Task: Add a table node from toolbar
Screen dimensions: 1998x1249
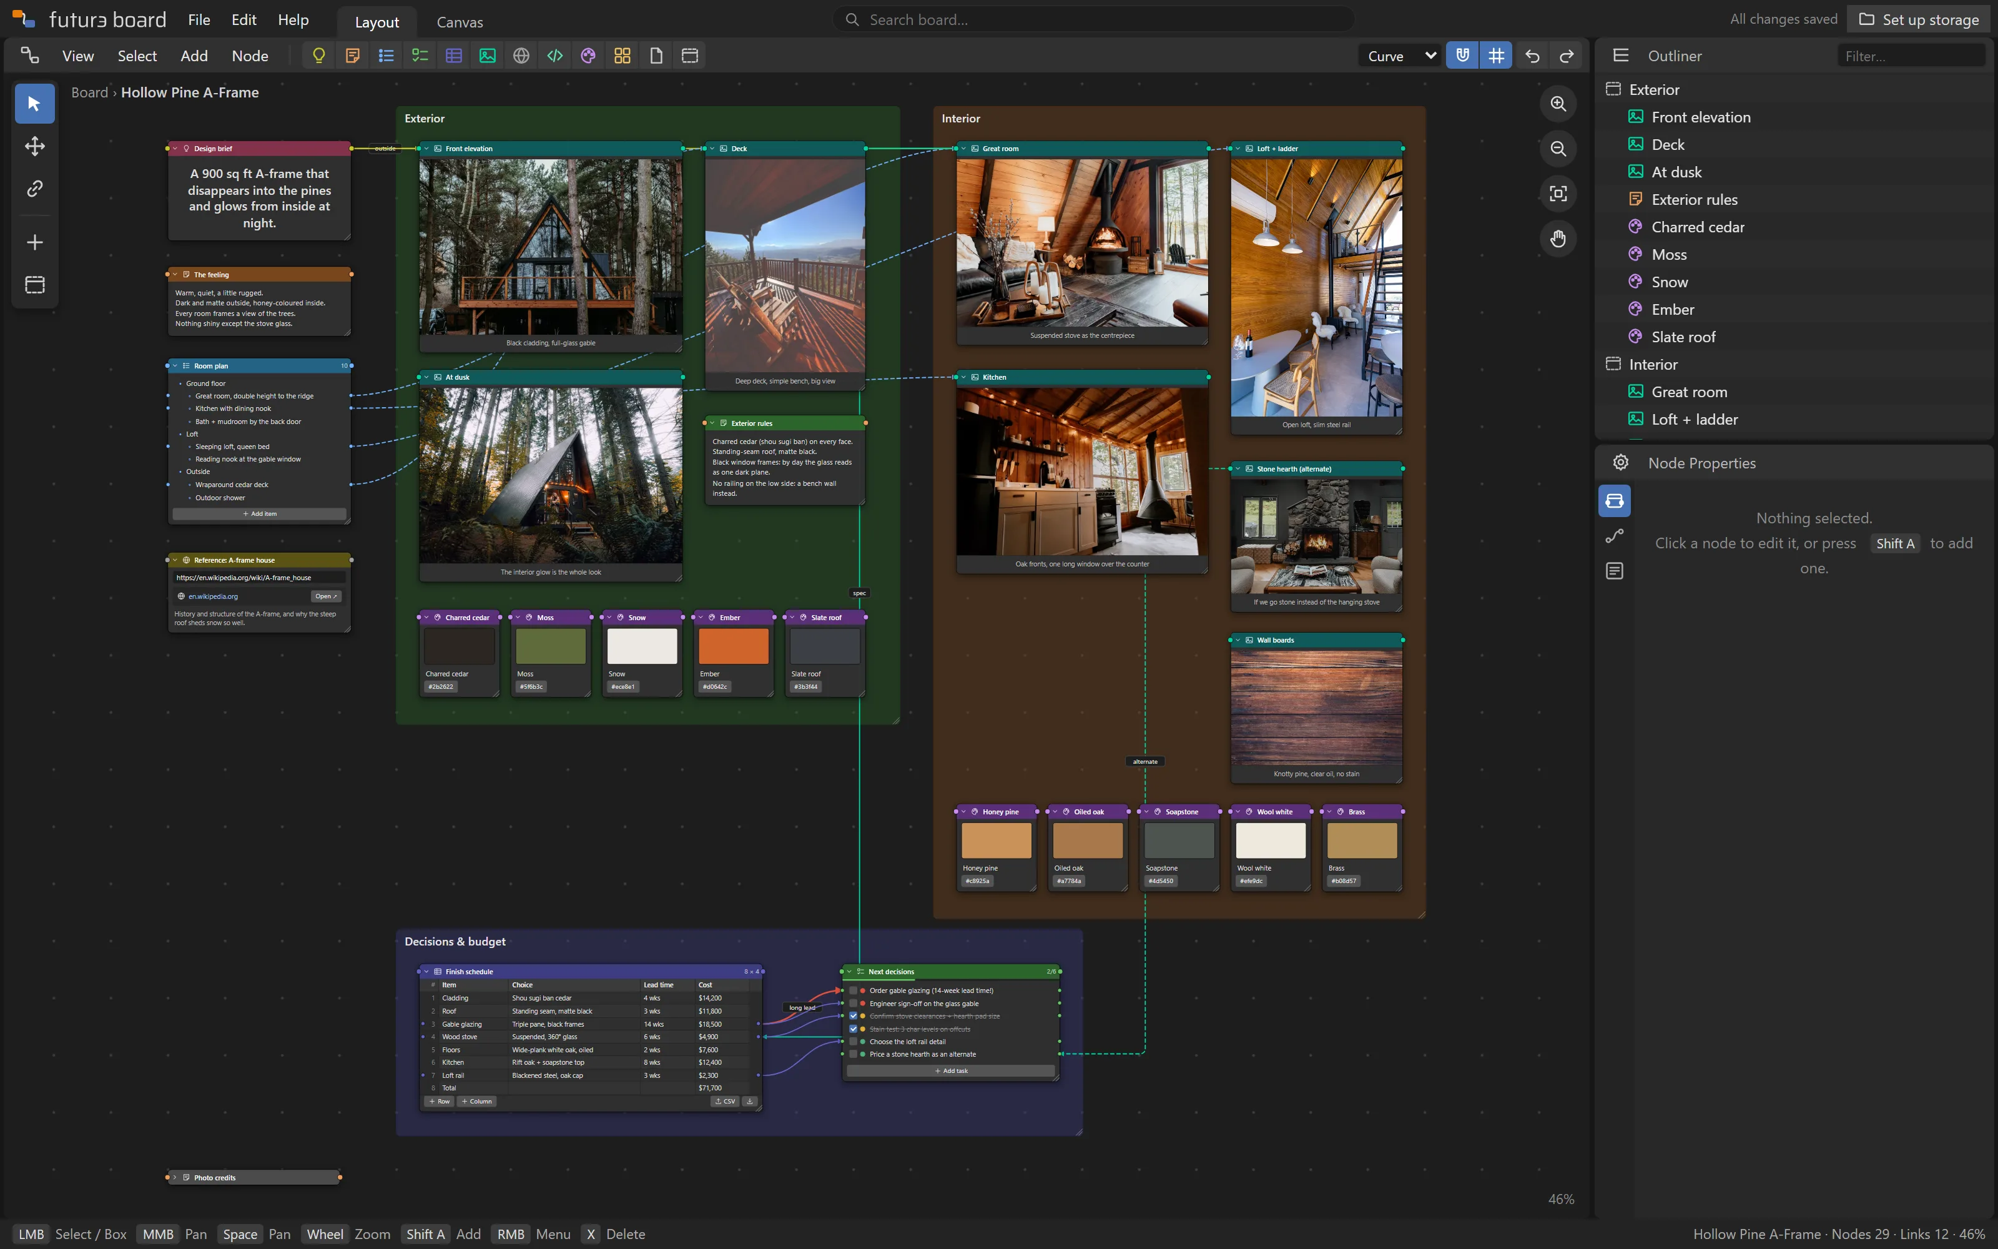Action: tap(454, 56)
